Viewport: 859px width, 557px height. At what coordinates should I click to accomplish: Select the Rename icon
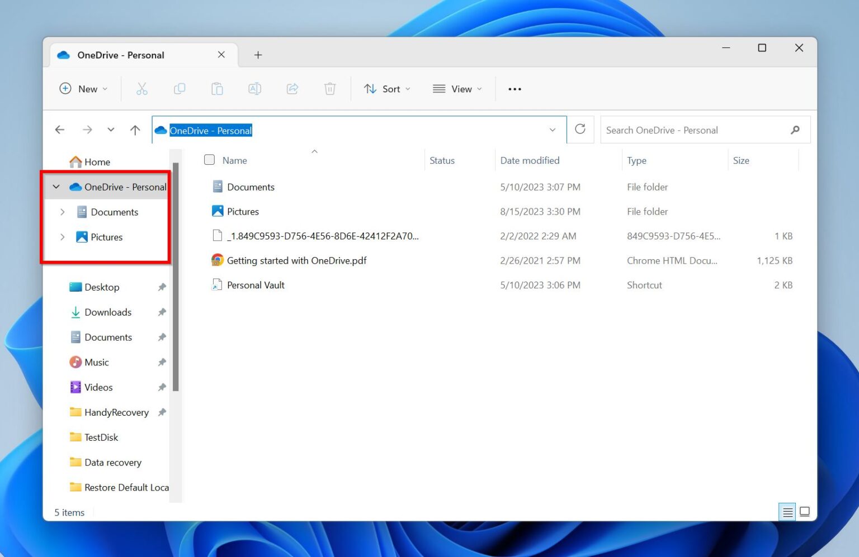coord(254,88)
